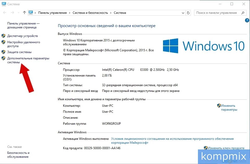Expand the chevron before Панель управления
This screenshot has width=250, height=164.
tap(35, 13)
